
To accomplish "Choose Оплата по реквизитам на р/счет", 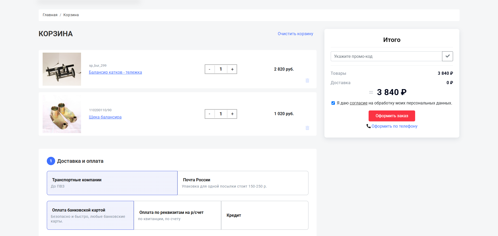I will click(x=178, y=215).
